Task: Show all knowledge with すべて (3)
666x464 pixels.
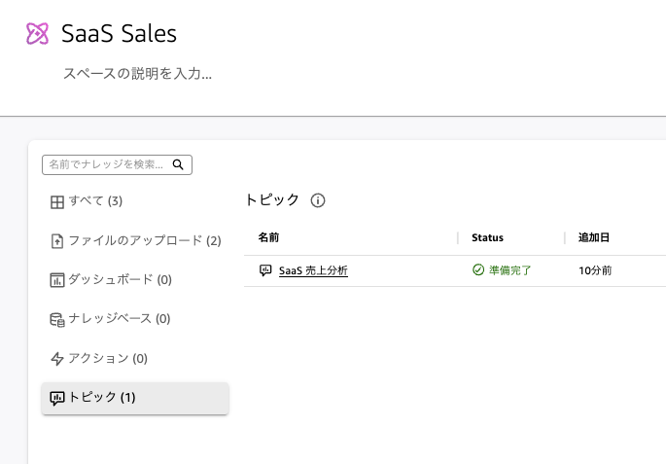Action: (95, 201)
